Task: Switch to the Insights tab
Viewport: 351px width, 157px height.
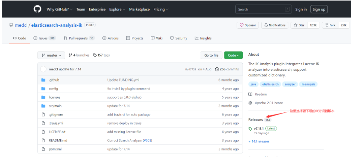Action: coord(203,38)
